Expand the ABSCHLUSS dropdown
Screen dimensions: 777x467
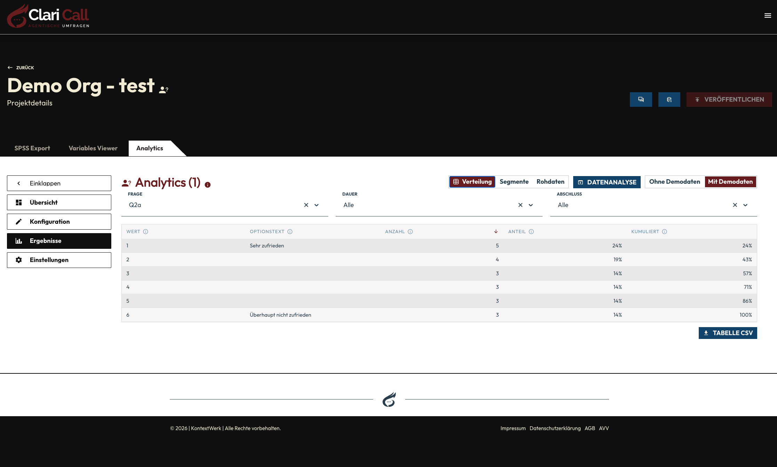point(745,205)
